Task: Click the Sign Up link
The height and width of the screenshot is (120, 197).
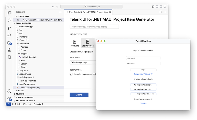Action: point(143,103)
